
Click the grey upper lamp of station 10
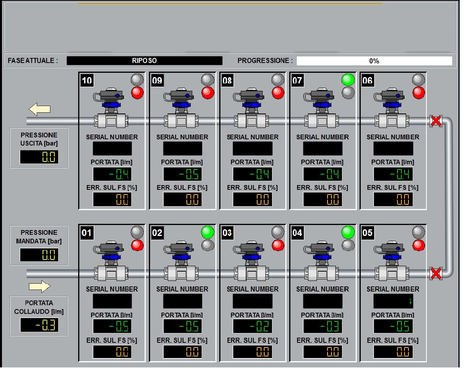pyautogui.click(x=137, y=80)
